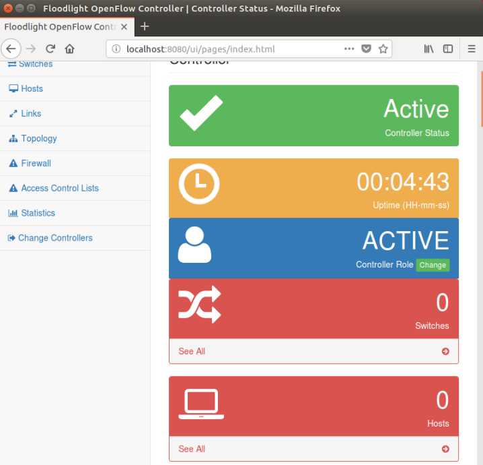The height and width of the screenshot is (465, 483).
Task: Save page to Pocket icon
Action: coord(366,49)
